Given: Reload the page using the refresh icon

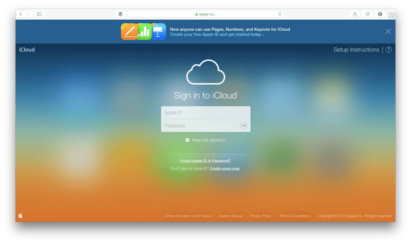Looking at the screenshot, I should 279,14.
